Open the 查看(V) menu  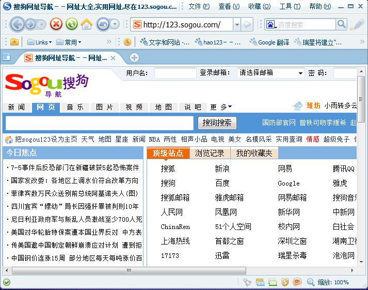tap(229, 6)
